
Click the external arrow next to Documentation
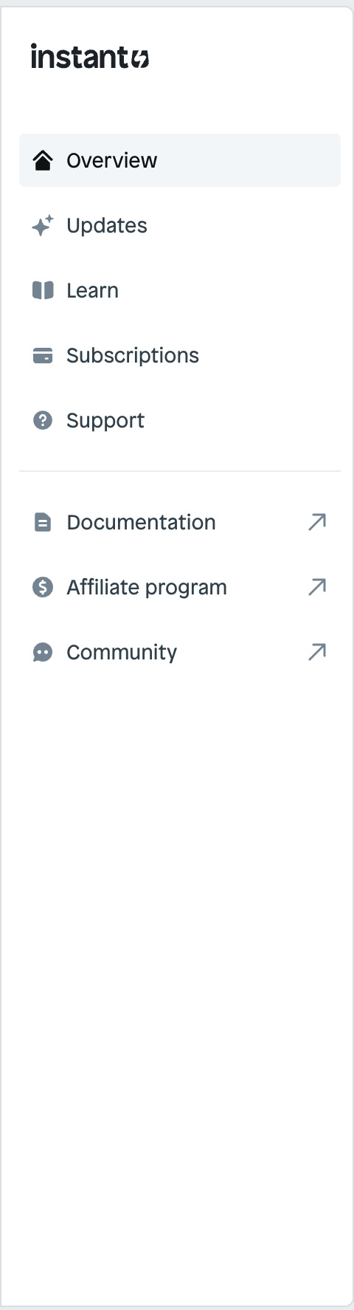[x=317, y=522]
